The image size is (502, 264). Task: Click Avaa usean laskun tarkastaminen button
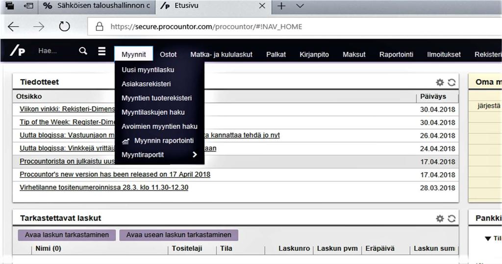[178, 235]
